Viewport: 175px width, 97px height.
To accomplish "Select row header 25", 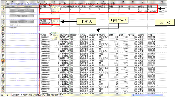I will point(3,61).
